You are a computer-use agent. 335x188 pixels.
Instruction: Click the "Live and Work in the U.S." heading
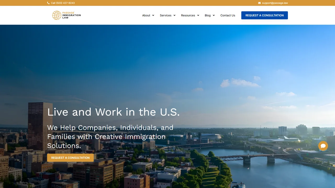tap(113, 112)
